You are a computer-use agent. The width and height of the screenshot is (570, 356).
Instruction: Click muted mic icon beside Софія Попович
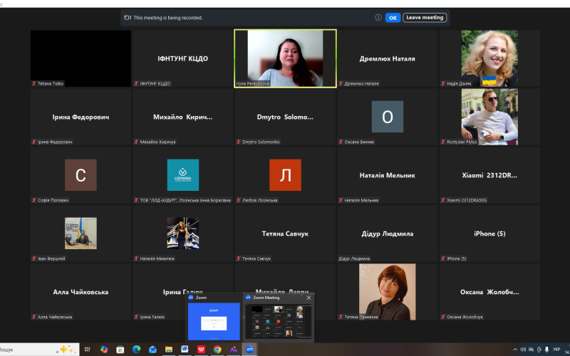coord(34,200)
